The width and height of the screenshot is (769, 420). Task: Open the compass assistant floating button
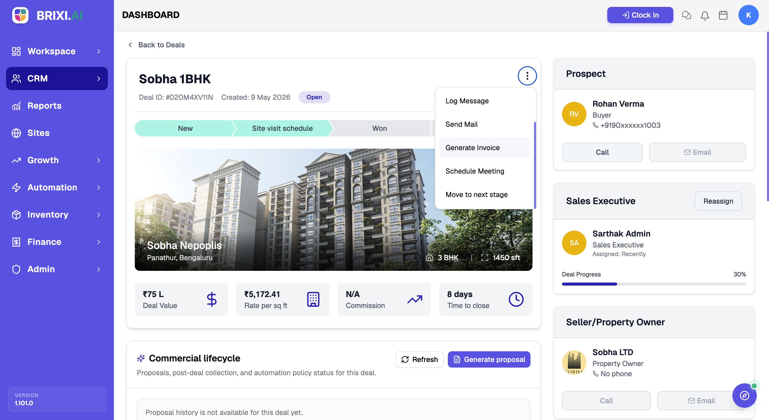pos(744,395)
